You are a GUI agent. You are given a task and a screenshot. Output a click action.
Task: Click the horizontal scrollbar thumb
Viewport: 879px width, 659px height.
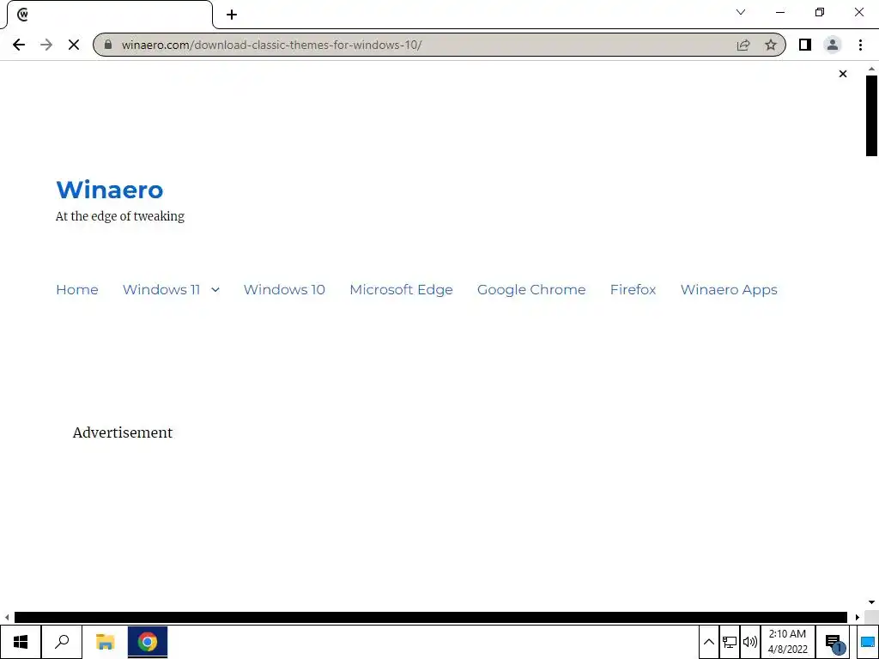[x=431, y=617]
